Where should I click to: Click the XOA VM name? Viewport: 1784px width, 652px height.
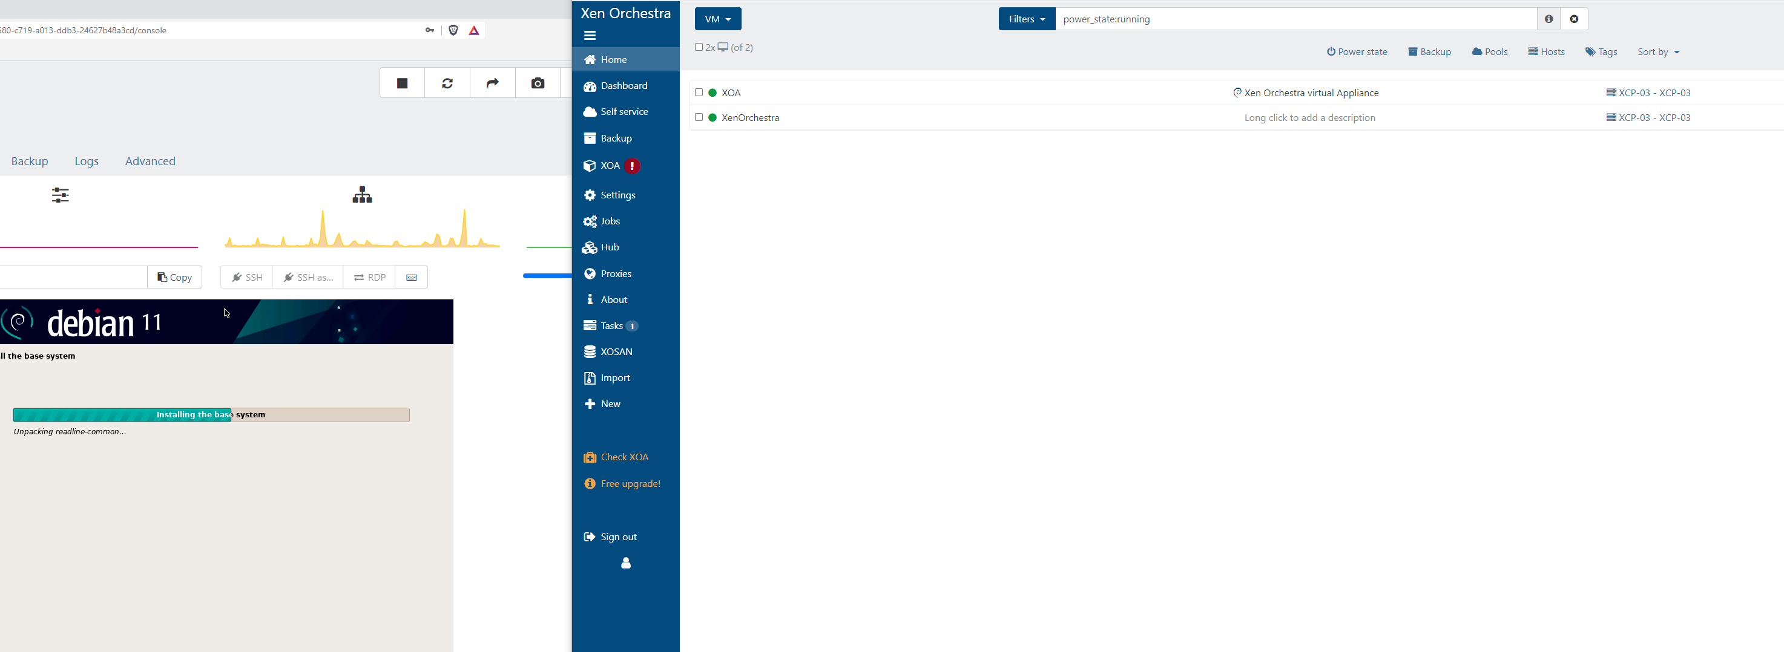[731, 93]
